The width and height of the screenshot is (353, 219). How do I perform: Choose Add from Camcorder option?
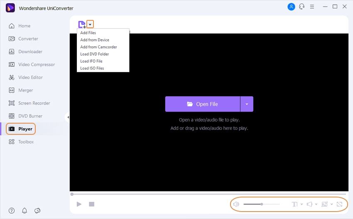tap(98, 47)
